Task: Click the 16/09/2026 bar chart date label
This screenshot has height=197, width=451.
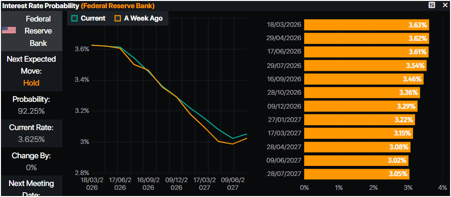Action: [x=284, y=79]
